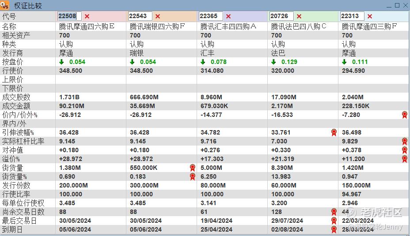
Task: Click the green down arrow beside 0.078
Action: coord(203,62)
